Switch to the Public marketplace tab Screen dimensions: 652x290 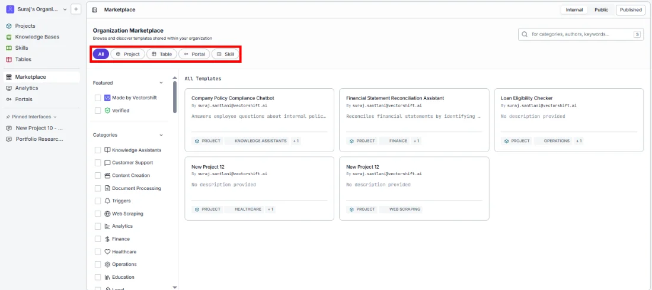point(601,10)
